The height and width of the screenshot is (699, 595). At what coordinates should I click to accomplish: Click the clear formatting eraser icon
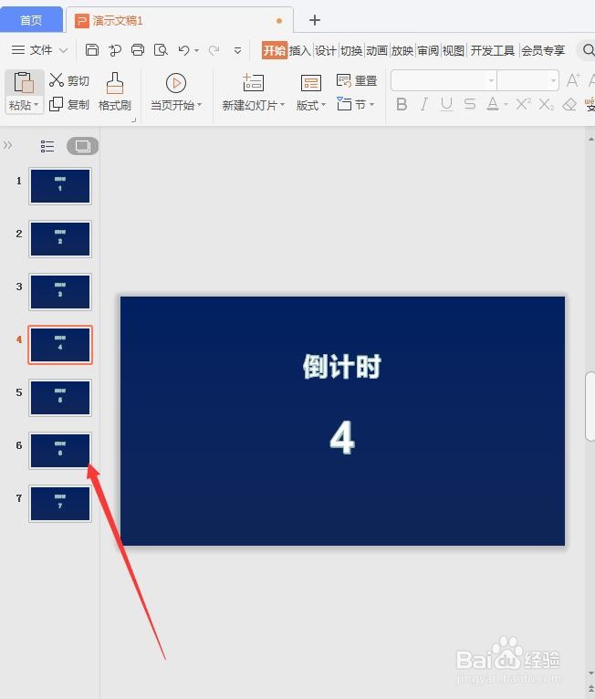[x=569, y=105]
